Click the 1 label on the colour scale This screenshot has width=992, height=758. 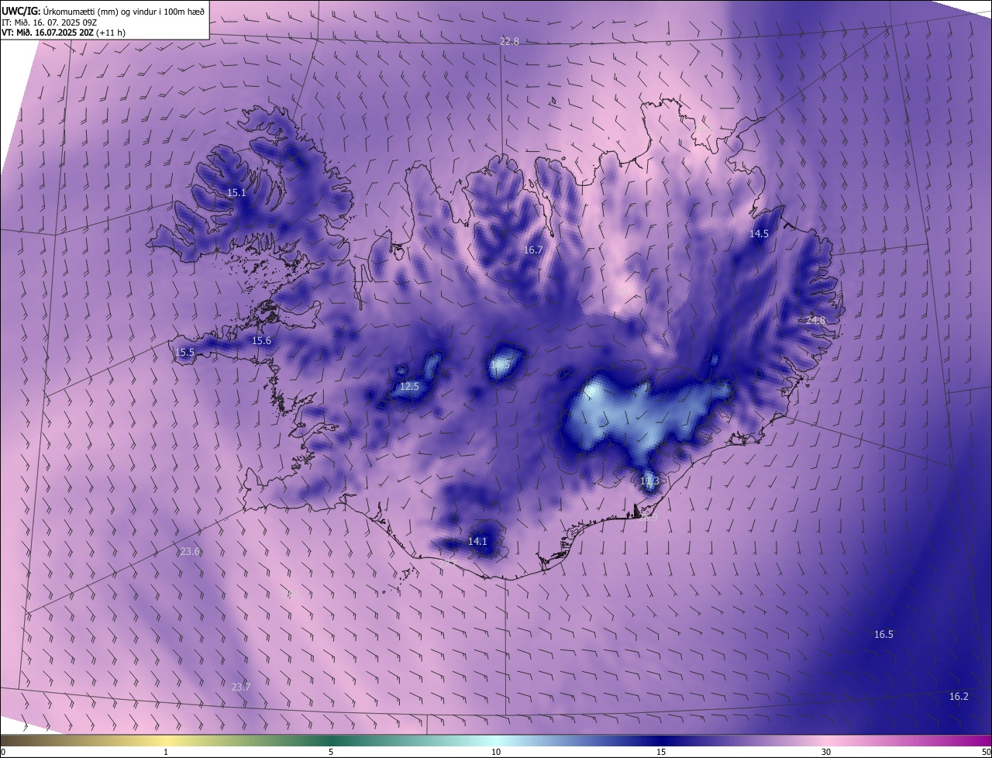[166, 752]
